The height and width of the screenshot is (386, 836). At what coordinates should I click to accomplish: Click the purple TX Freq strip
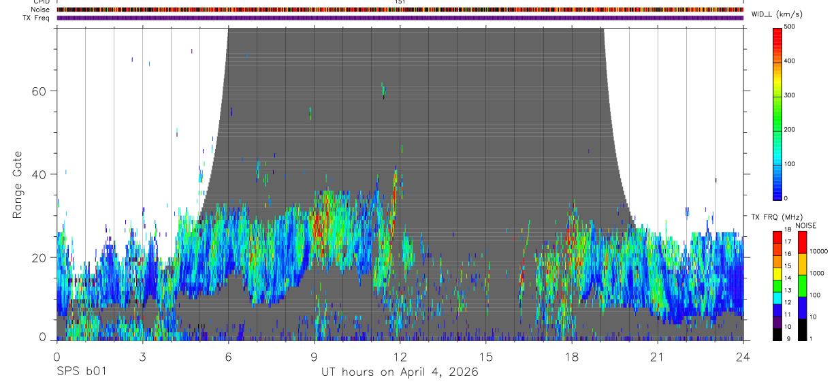pyautogui.click(x=400, y=18)
